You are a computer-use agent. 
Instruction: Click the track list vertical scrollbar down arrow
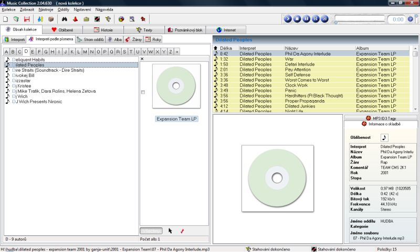415,109
